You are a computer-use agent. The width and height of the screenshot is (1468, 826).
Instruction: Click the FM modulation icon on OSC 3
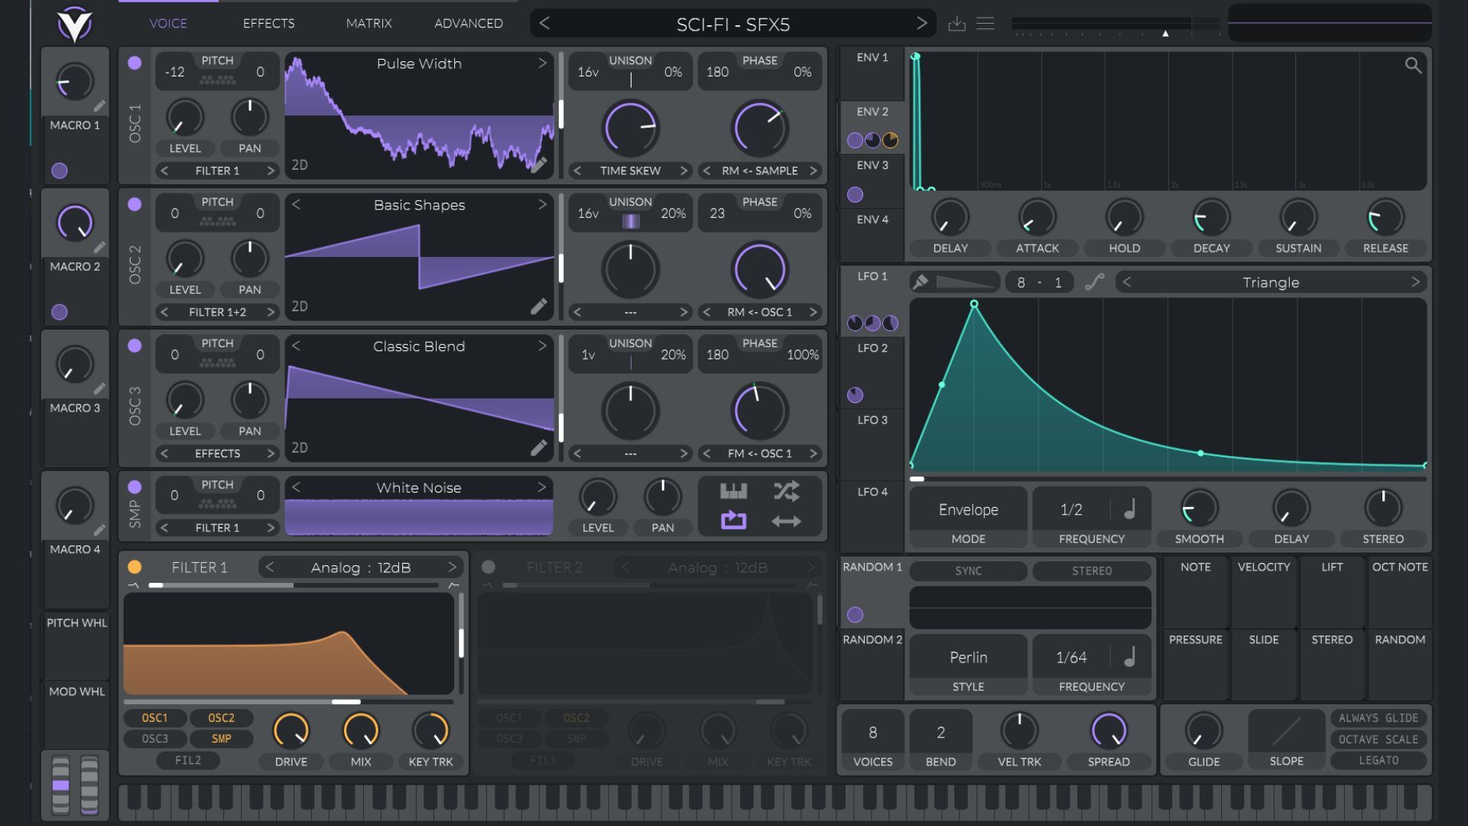click(762, 452)
